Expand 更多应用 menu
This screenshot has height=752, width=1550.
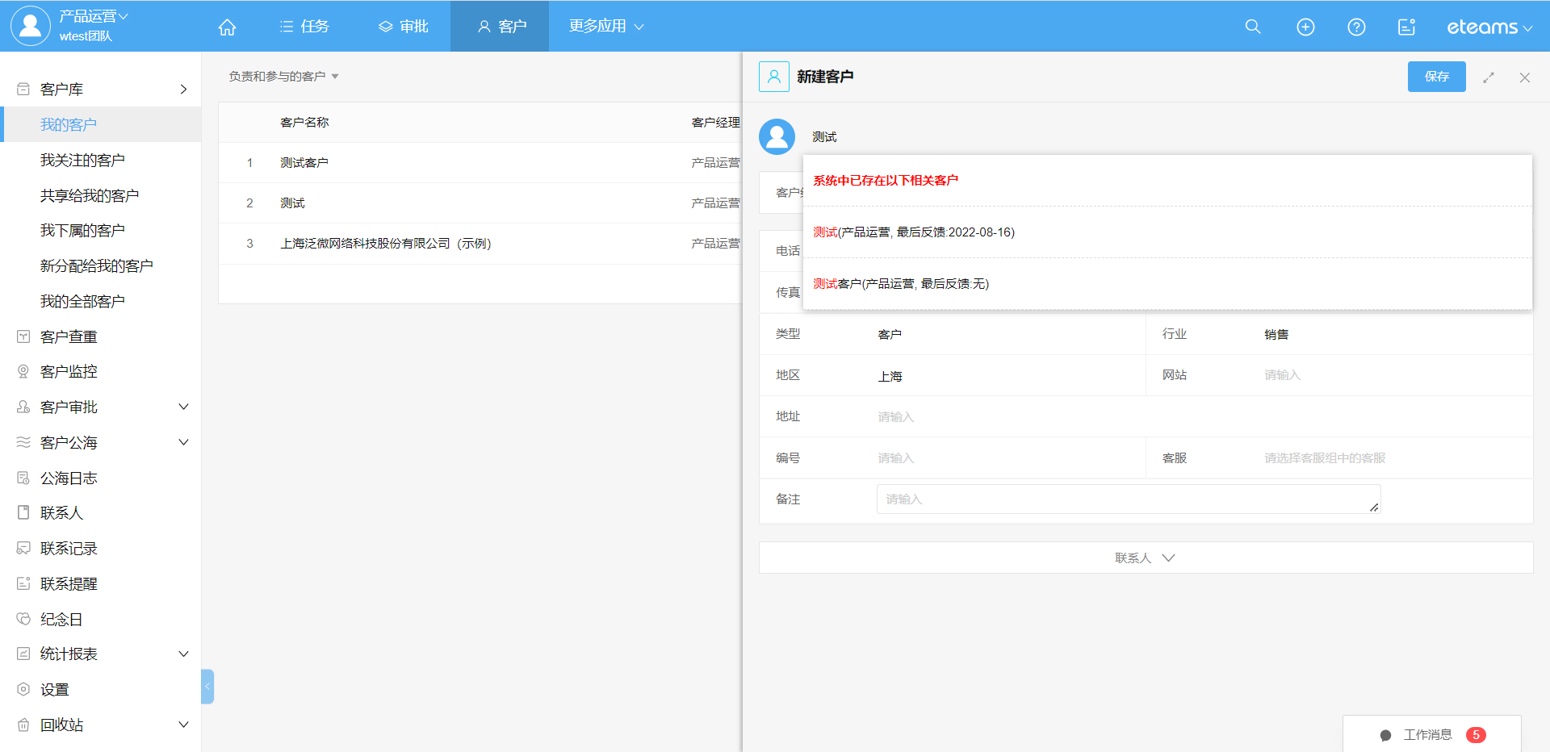tap(605, 27)
